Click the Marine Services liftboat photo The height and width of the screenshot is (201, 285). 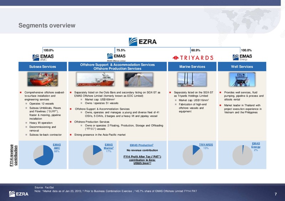192,79
